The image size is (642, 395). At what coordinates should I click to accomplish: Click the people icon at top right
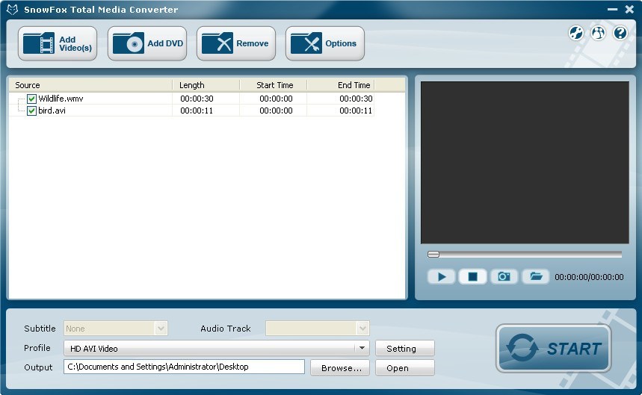(598, 33)
